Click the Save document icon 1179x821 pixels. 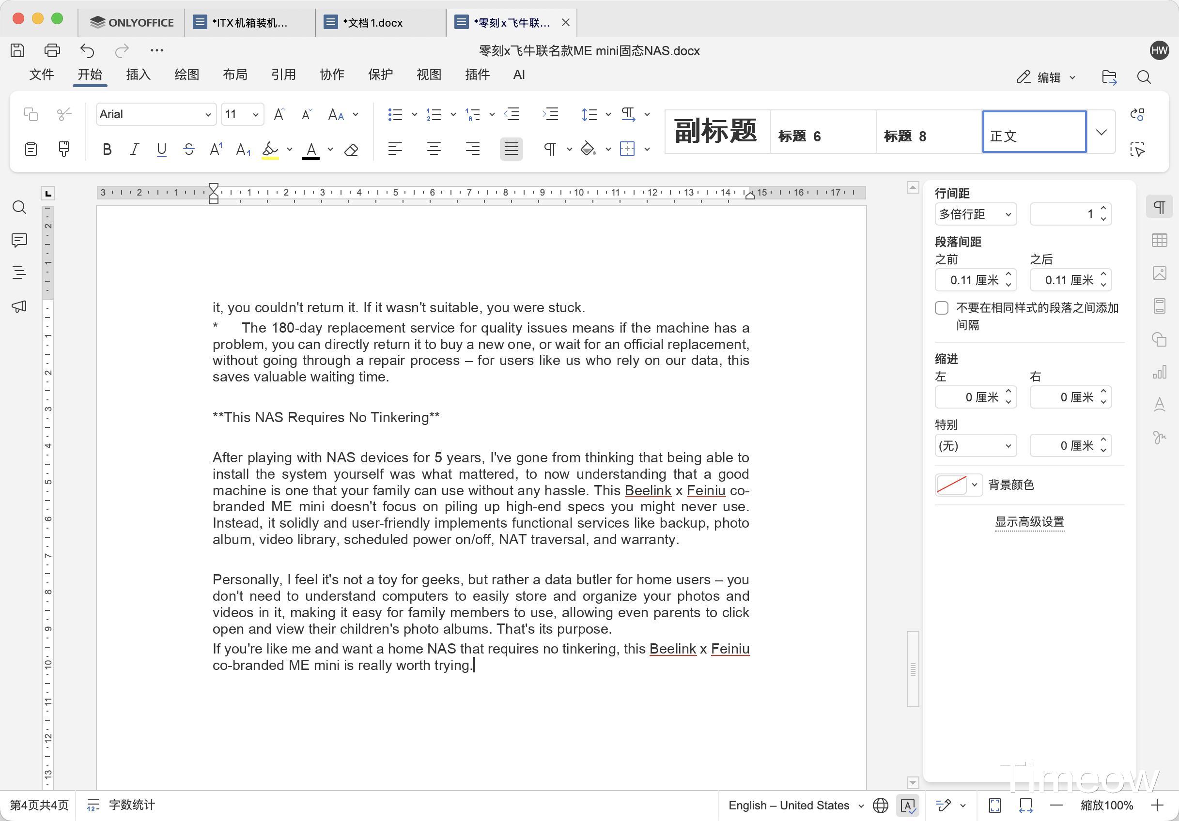point(17,50)
